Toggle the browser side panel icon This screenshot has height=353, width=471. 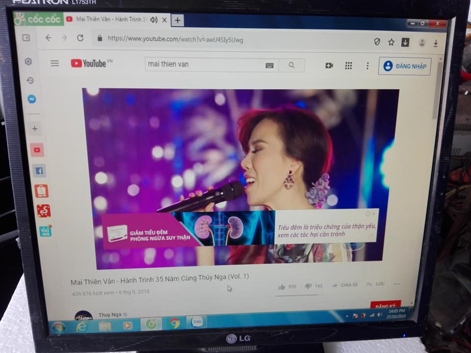point(26,38)
